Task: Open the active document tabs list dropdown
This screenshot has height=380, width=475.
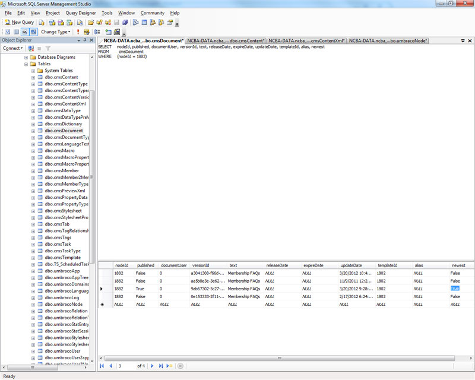Action: point(463,40)
